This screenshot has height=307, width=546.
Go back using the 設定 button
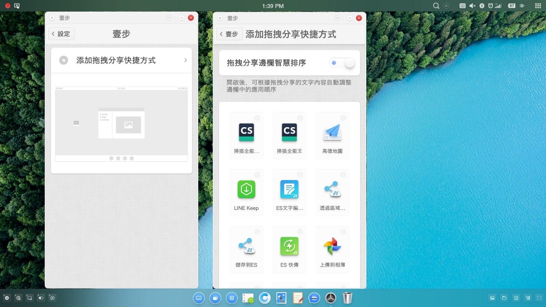61,34
